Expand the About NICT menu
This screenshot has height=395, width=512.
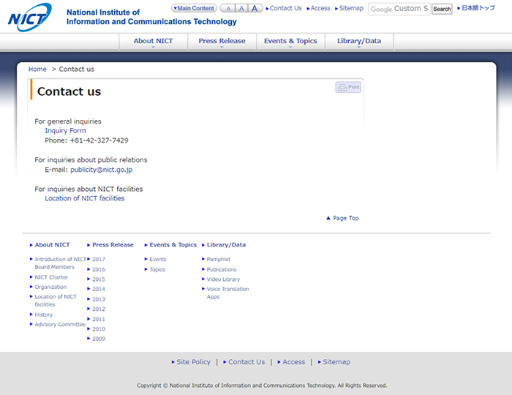coord(153,42)
